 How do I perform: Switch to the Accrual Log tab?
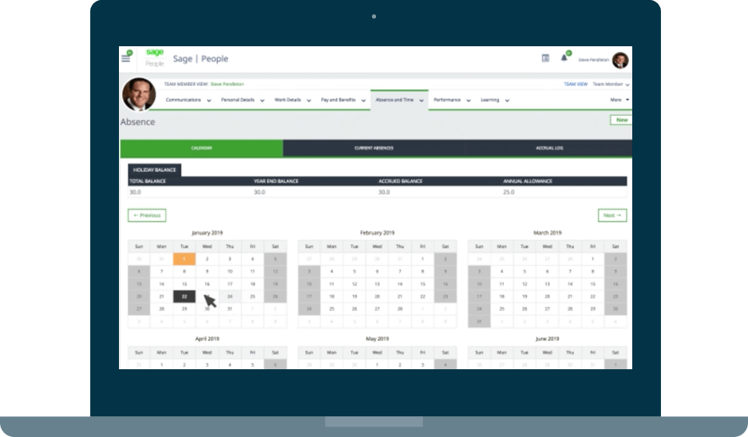click(548, 148)
